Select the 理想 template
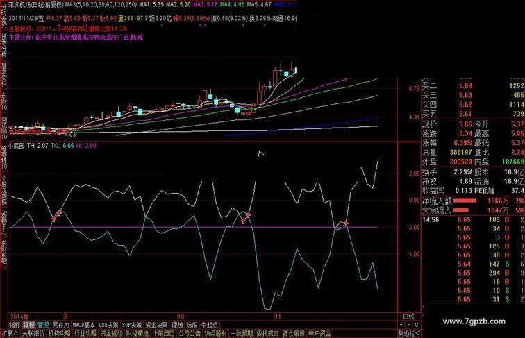 pyautogui.click(x=177, y=325)
